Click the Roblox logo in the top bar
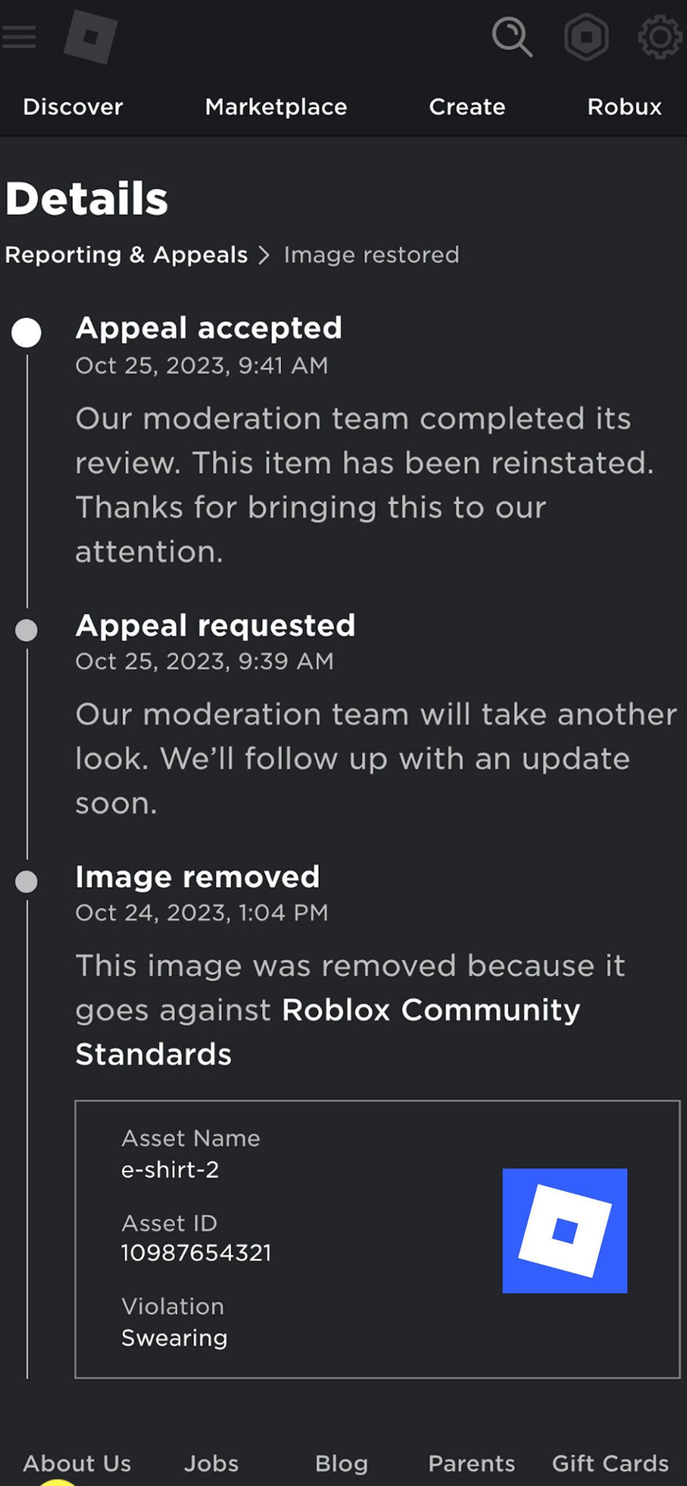 (x=91, y=36)
